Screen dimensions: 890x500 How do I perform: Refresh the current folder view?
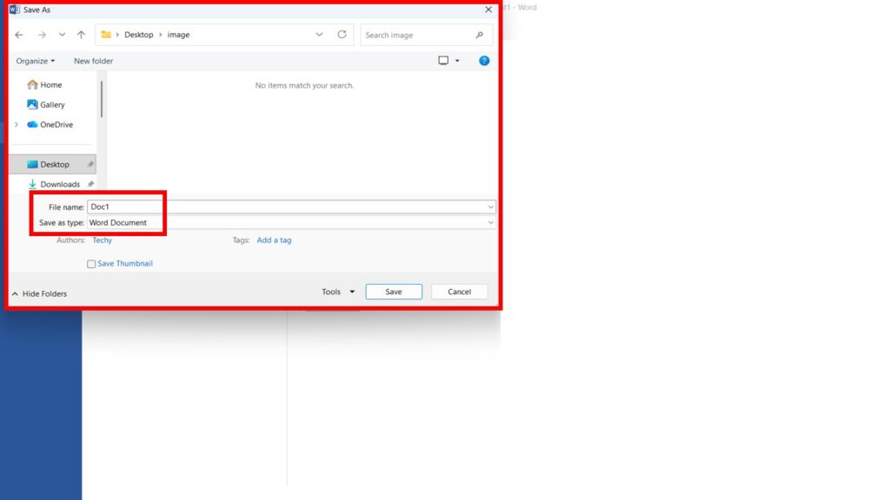[342, 35]
